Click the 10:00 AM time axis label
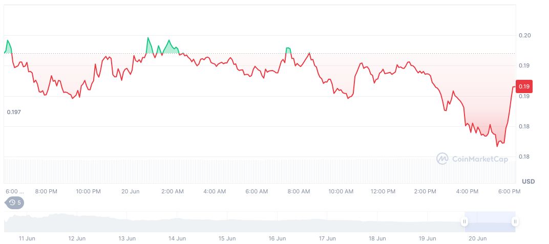This screenshot has height=244, width=549. click(x=341, y=191)
